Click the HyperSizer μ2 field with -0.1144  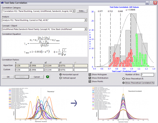(51, 66)
